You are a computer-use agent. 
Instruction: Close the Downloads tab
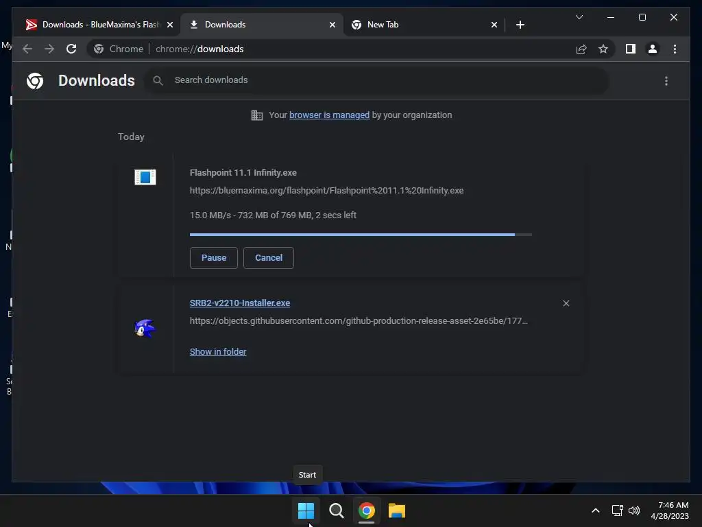(332, 25)
